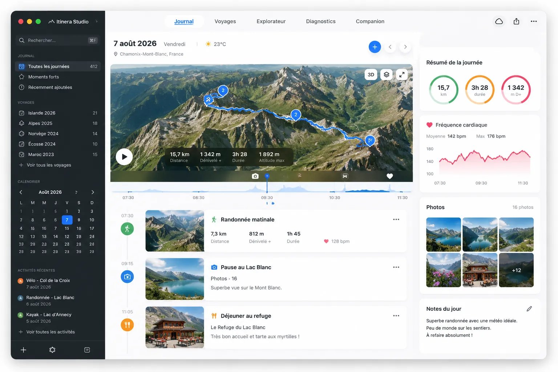Screen dimensions: 558x372
Task: Open the Pause au Lac Blanc thumbnail
Action: (x=175, y=279)
